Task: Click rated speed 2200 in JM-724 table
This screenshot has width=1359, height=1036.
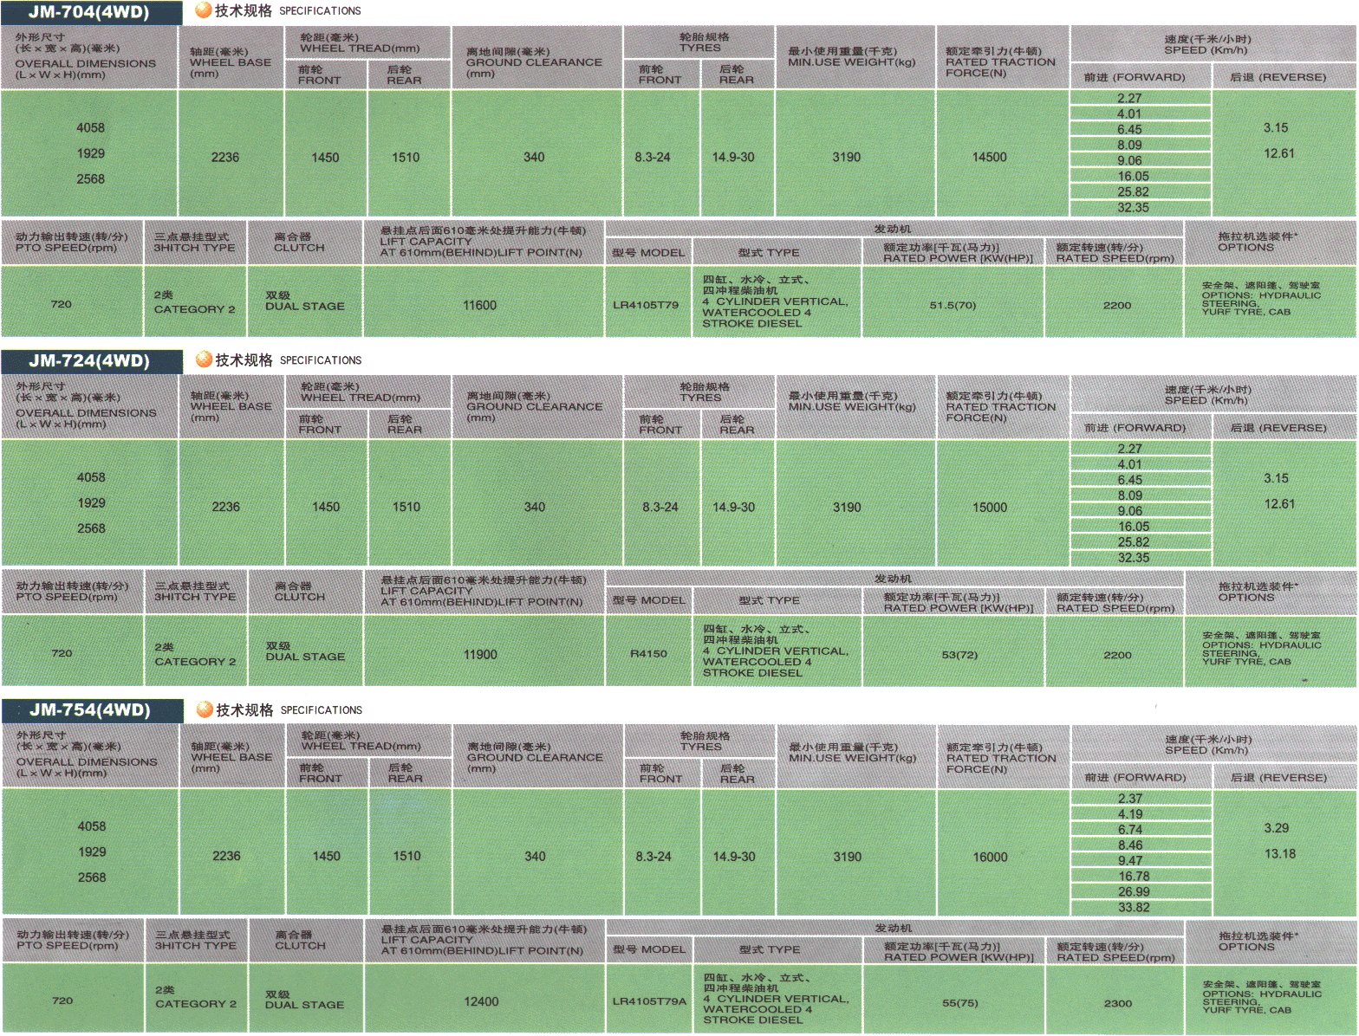Action: 1117,655
